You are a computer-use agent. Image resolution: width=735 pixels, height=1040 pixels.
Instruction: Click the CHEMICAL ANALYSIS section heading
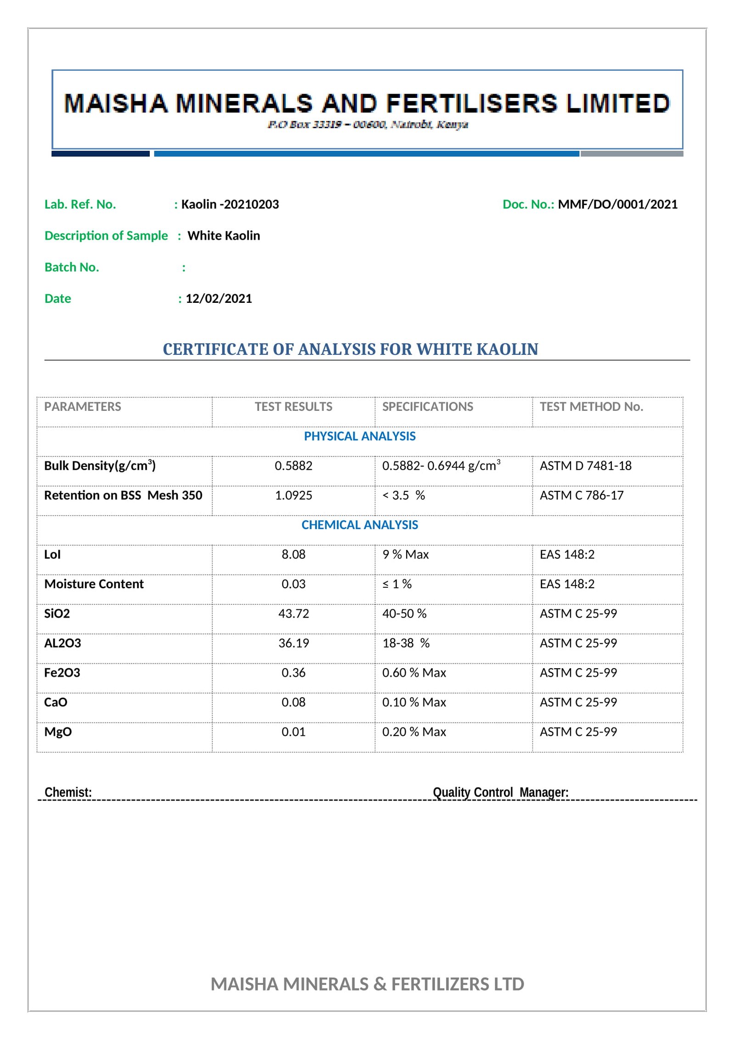click(360, 525)
